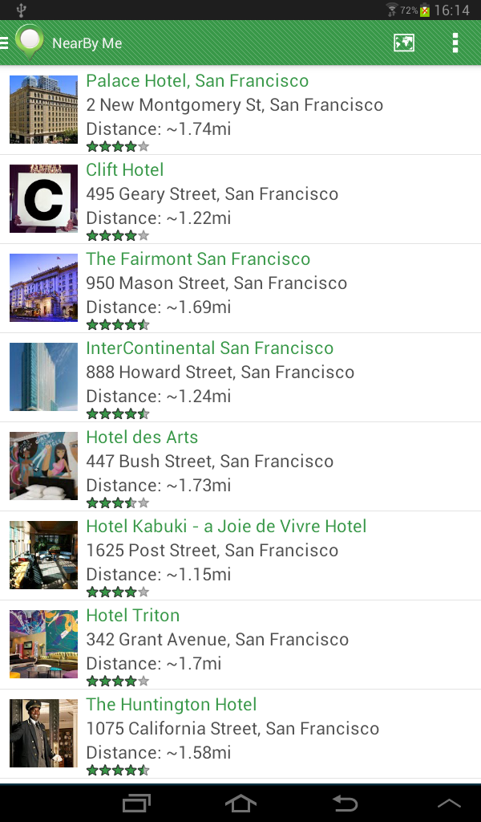
Task: Tap The Huntington Hotel doorman thumbnail
Action: (43, 734)
